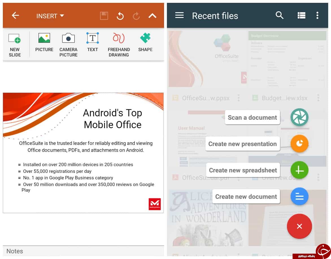The image size is (331, 259).
Task: Open the INSERT dropdown menu
Action: click(x=50, y=16)
